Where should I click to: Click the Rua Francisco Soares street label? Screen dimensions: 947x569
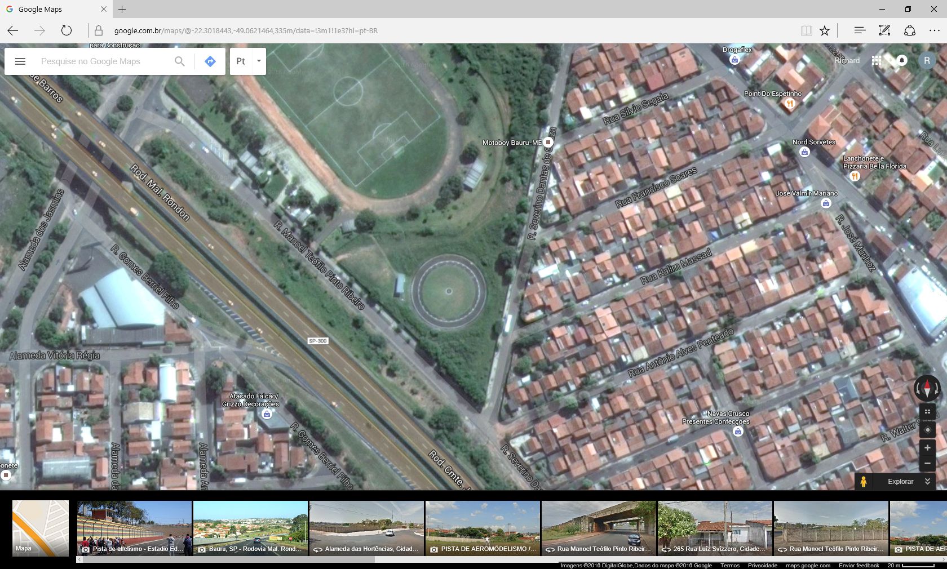point(656,188)
